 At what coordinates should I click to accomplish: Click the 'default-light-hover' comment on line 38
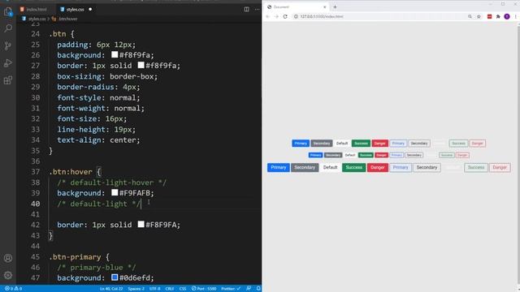point(112,182)
